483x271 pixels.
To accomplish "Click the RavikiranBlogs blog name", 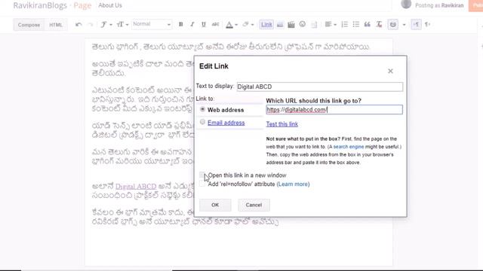I will coord(40,5).
